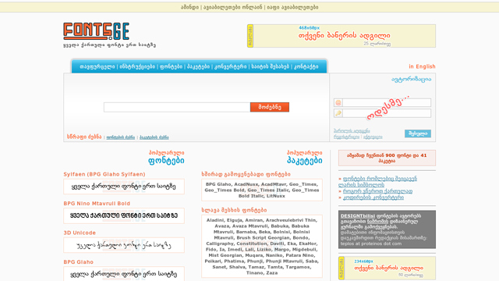Click the username login input field
Image resolution: width=499 pixels, height=281 pixels.
tap(387, 102)
